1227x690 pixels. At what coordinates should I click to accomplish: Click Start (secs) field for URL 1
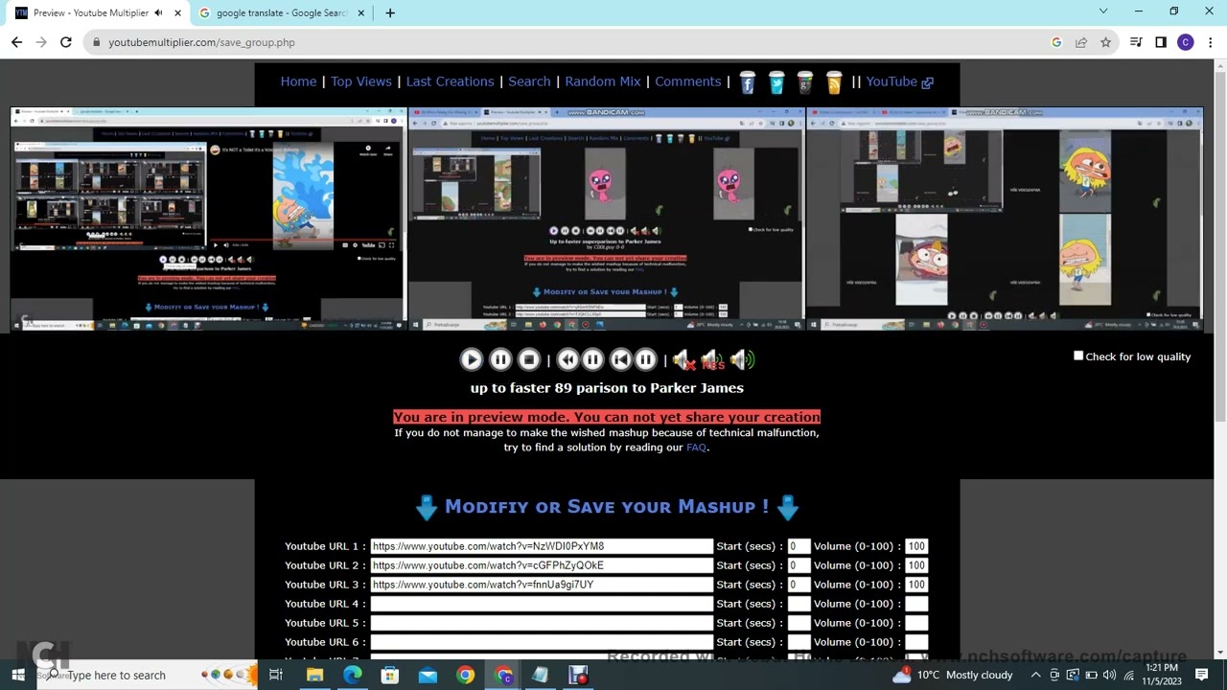click(x=799, y=546)
